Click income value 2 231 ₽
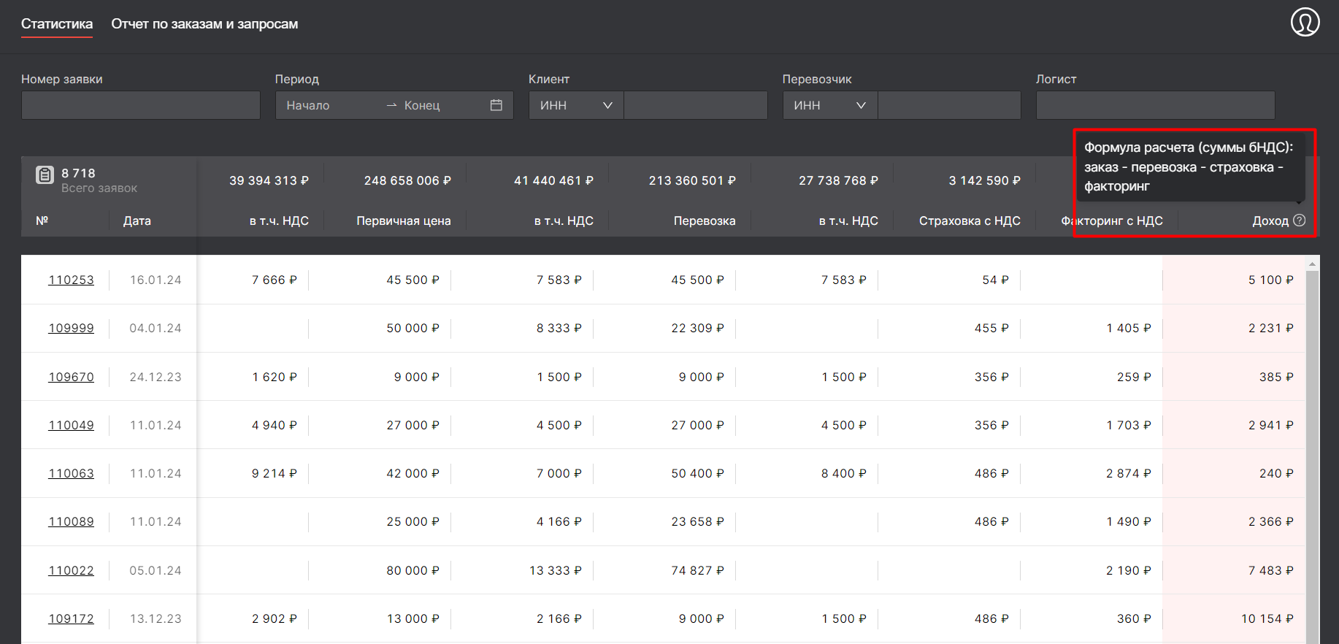1339x644 pixels. click(x=1270, y=328)
